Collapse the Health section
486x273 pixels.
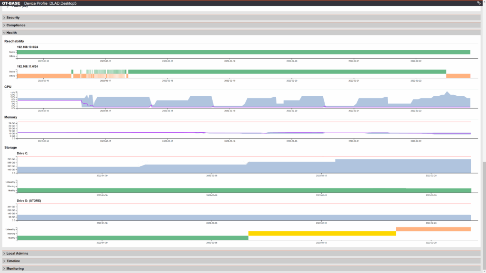pyautogui.click(x=11, y=33)
